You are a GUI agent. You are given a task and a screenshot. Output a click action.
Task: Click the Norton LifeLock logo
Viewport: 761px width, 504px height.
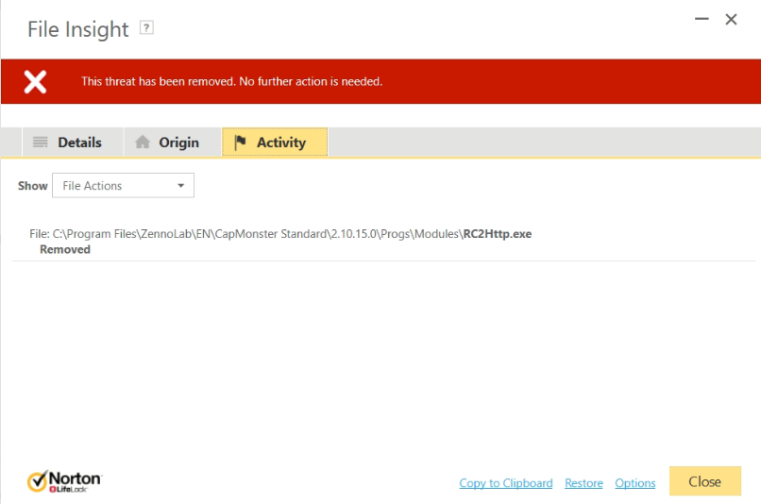64,481
